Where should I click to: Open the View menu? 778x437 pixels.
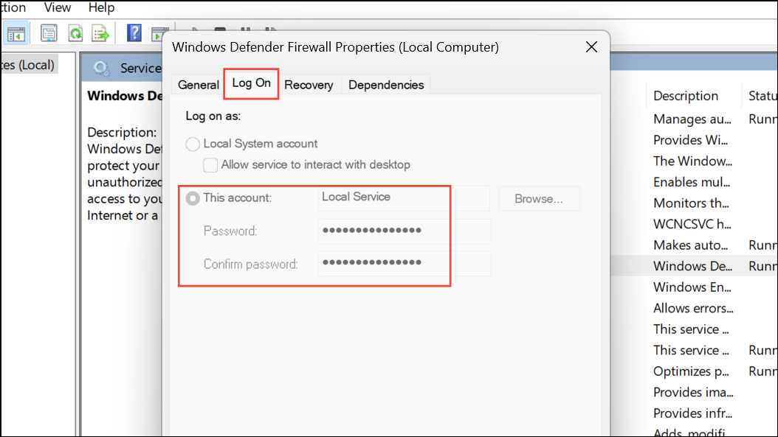pyautogui.click(x=58, y=8)
